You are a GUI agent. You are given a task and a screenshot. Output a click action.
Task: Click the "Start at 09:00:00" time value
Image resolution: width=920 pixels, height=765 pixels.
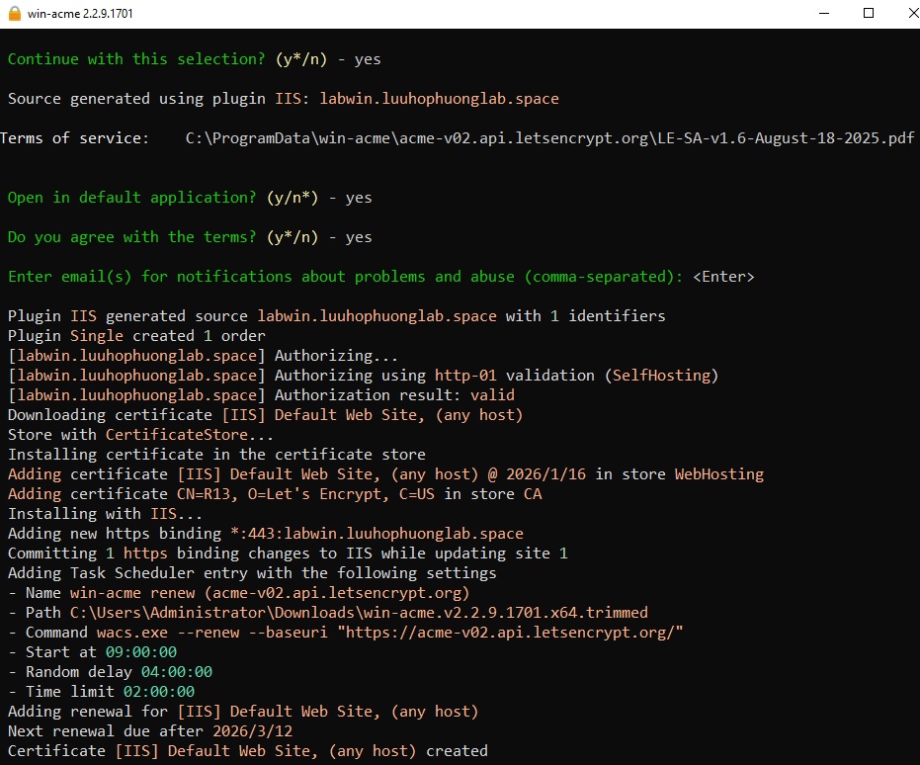(x=141, y=652)
